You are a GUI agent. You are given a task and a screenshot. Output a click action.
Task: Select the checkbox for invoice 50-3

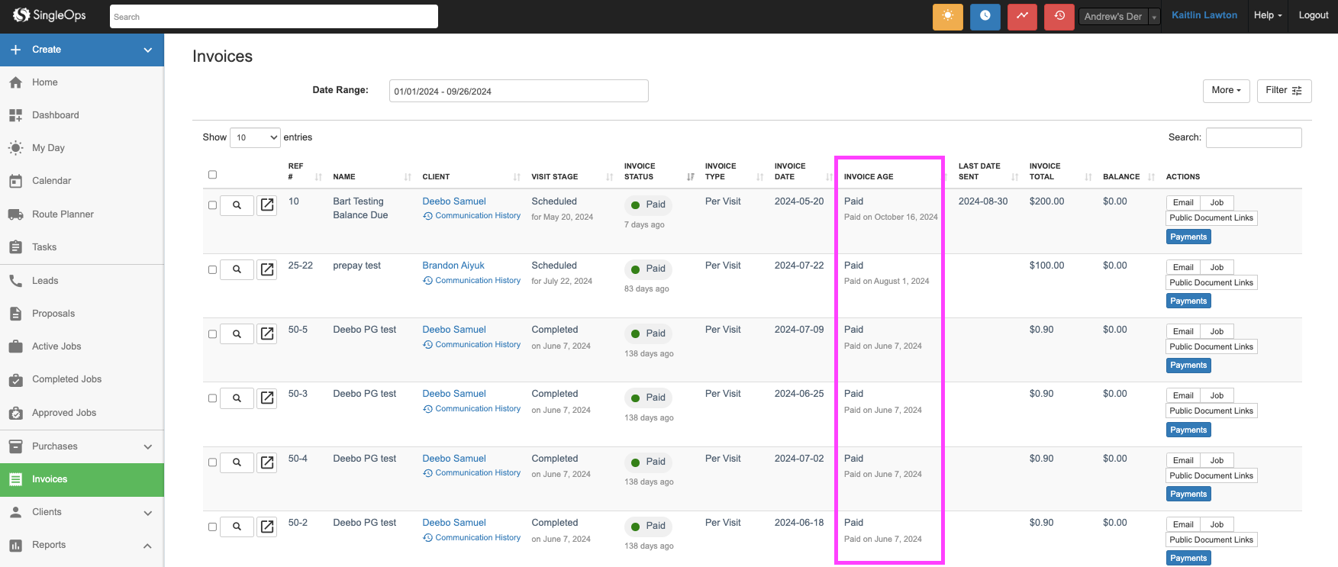[x=212, y=398]
